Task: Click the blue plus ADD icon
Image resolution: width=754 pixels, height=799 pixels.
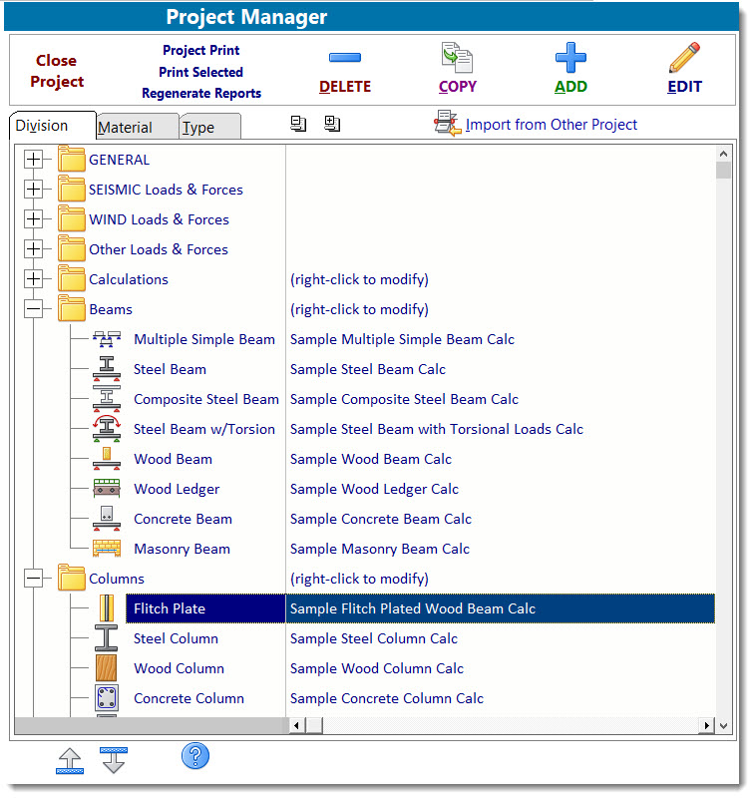Action: [570, 57]
